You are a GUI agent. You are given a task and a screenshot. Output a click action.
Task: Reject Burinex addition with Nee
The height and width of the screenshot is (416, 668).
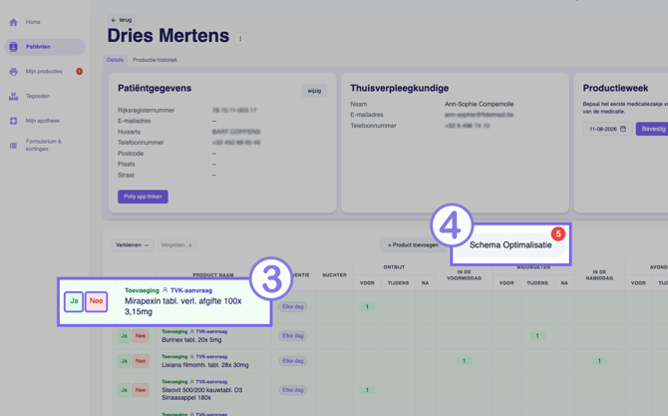[141, 336]
